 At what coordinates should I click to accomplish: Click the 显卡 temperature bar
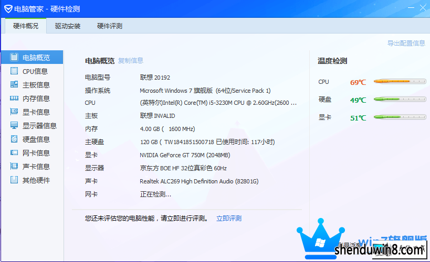400,117
